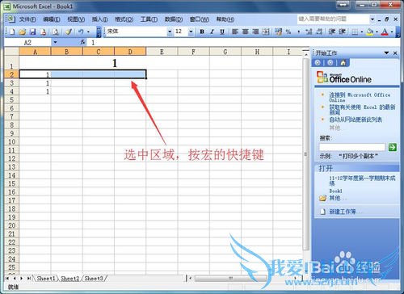This screenshot has height=294, width=404.
Task: Click the help question input box
Action: (x=334, y=19)
